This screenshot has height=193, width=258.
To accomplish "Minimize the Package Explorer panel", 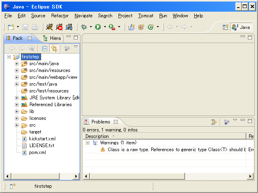I will point(69,37).
